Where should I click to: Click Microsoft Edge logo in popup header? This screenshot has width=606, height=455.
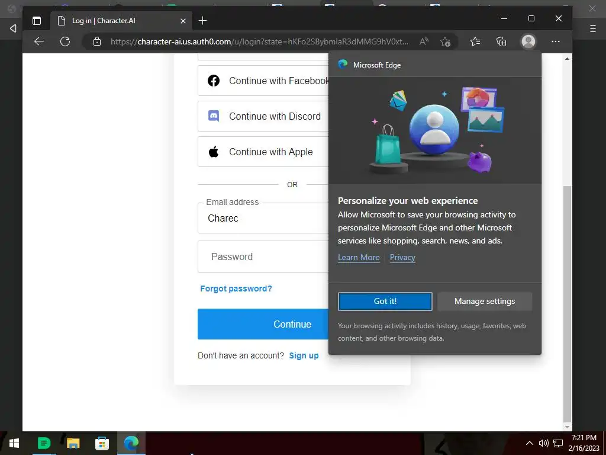343,64
